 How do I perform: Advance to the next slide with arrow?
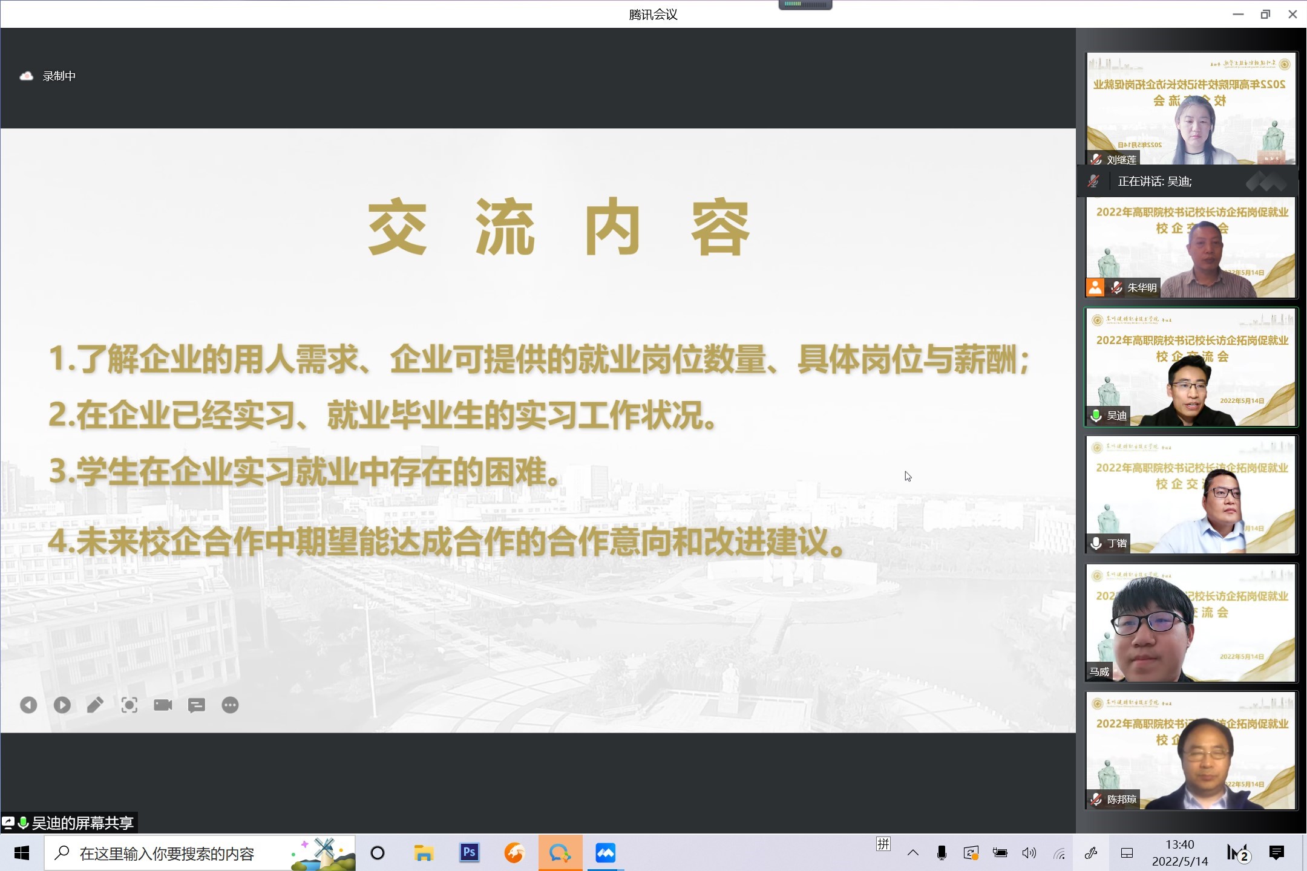[x=62, y=705]
